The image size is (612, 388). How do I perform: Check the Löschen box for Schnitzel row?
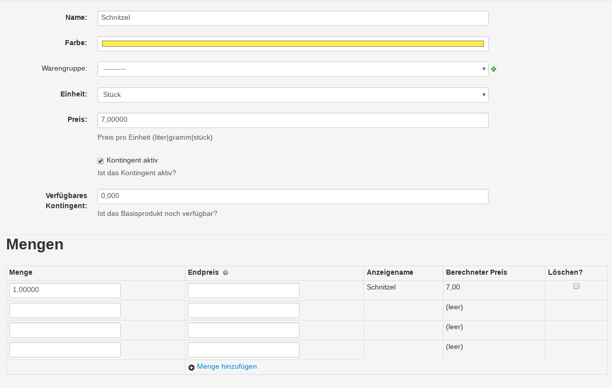(x=576, y=286)
